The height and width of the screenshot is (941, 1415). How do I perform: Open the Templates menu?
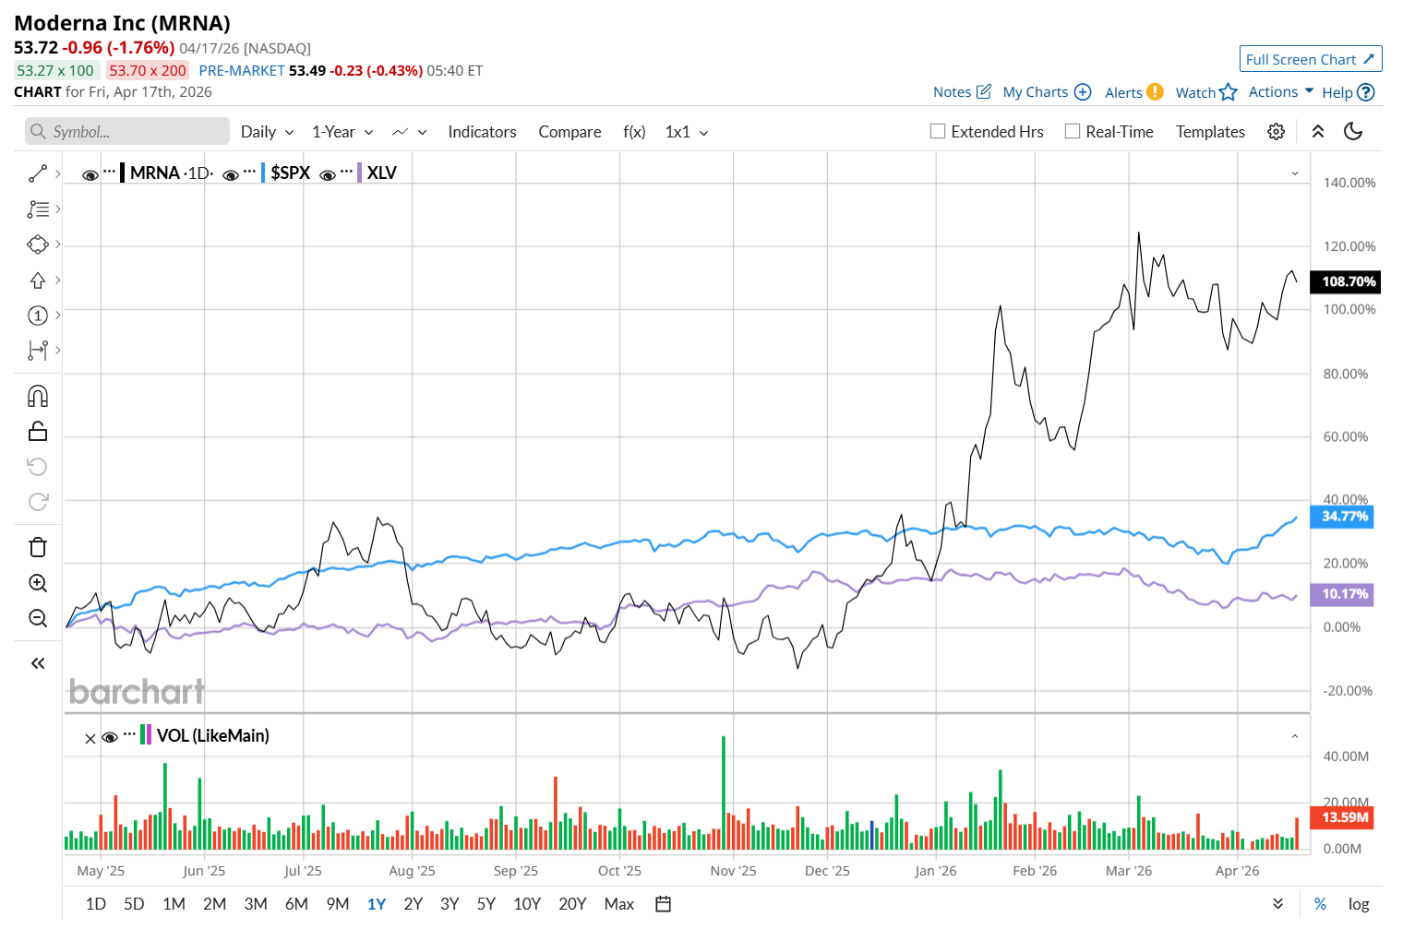coord(1210,132)
